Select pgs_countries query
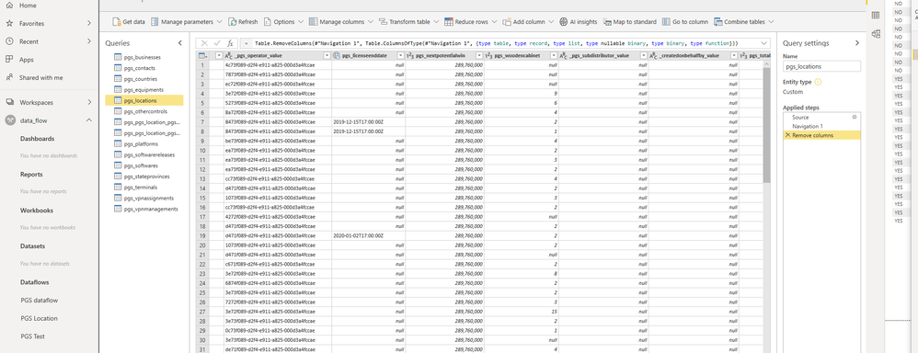The width and height of the screenshot is (918, 353). [144, 79]
